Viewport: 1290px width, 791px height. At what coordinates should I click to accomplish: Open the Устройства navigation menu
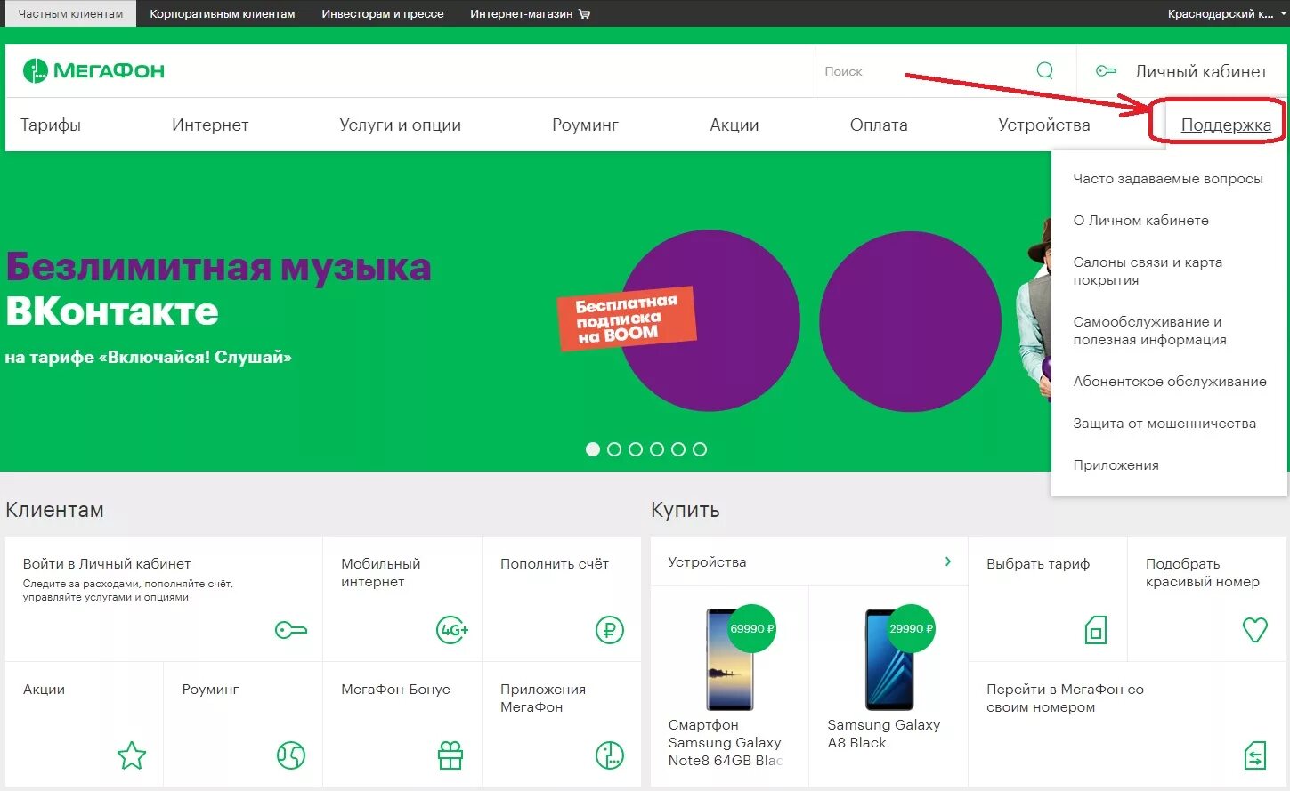coord(1044,125)
